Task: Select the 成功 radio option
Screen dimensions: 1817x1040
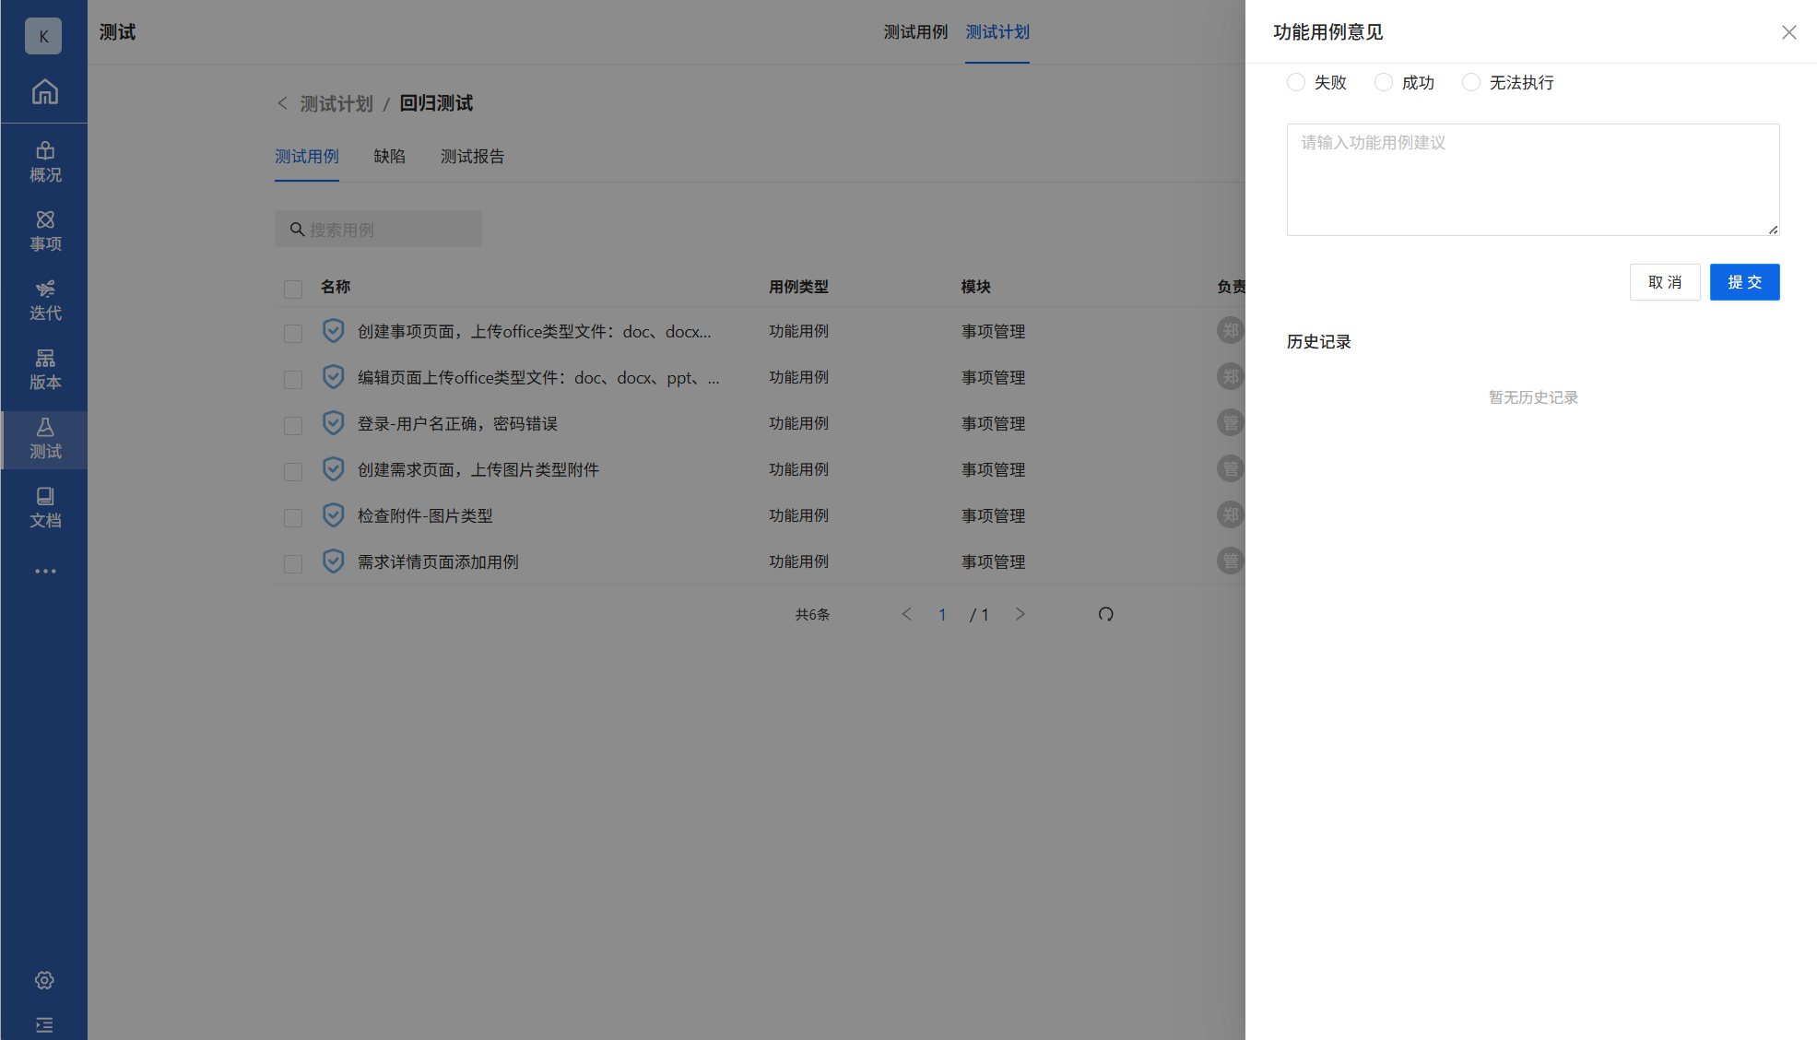Action: [1384, 82]
